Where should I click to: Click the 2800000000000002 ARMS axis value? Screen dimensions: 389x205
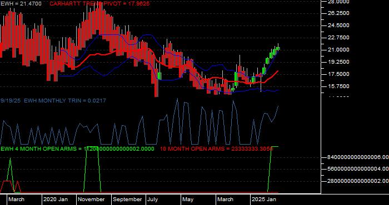358,181
